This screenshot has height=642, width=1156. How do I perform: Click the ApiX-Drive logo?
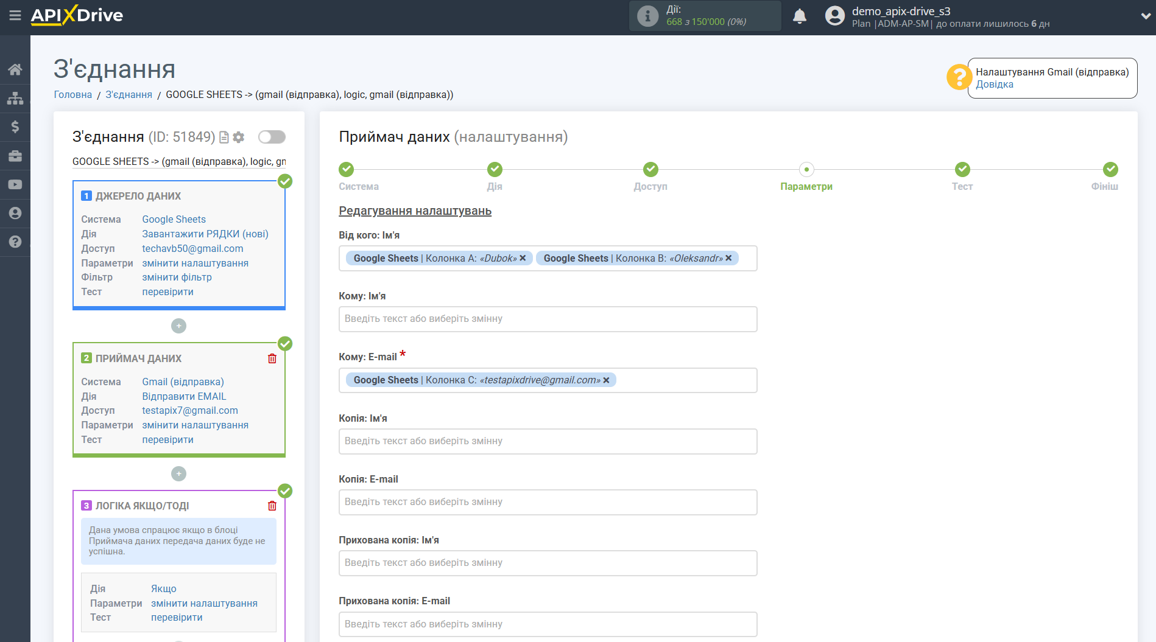pyautogui.click(x=77, y=15)
